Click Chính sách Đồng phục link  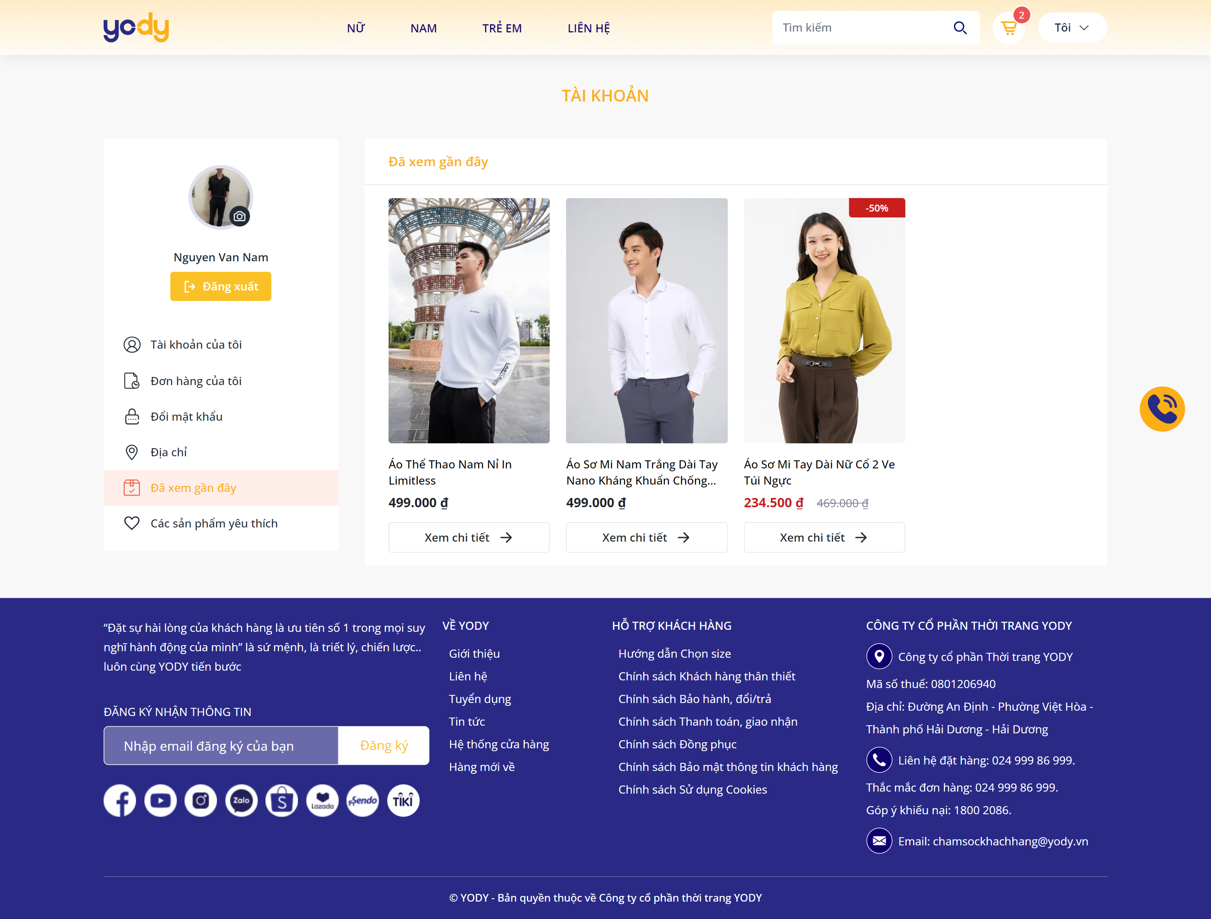[x=677, y=744]
